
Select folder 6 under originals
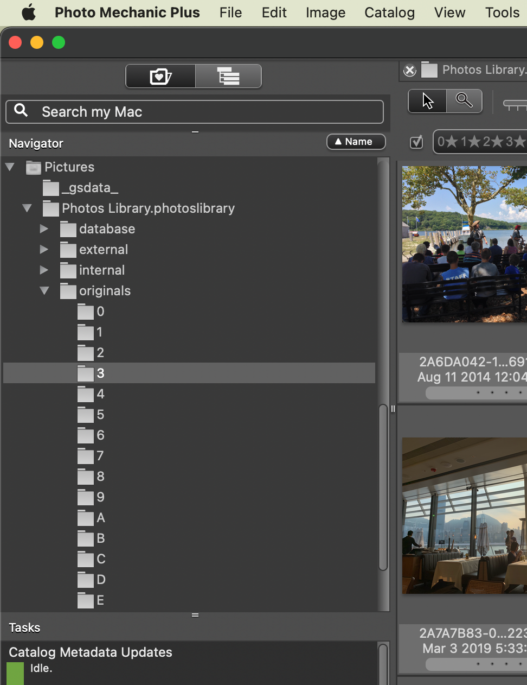(x=100, y=435)
